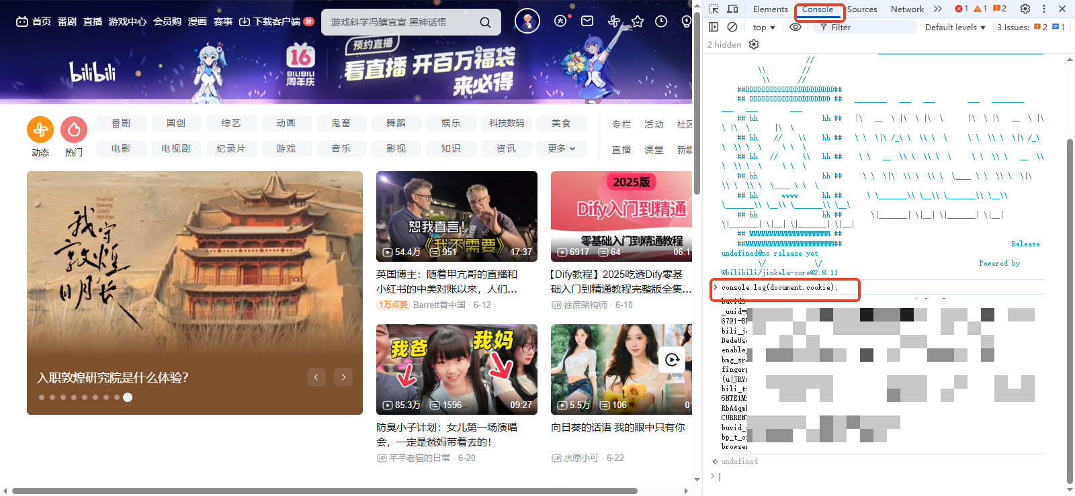Image resolution: width=1075 pixels, height=496 pixels.
Task: Open the 课堂 link
Action: [x=654, y=150]
